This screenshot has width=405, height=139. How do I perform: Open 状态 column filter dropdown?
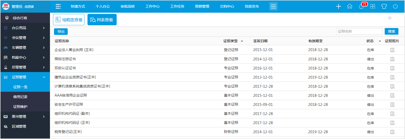380,41
